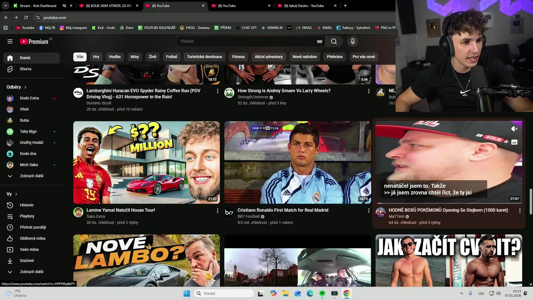Expand the Odběry subscriptions section
533x300 pixels.
(x=25, y=87)
